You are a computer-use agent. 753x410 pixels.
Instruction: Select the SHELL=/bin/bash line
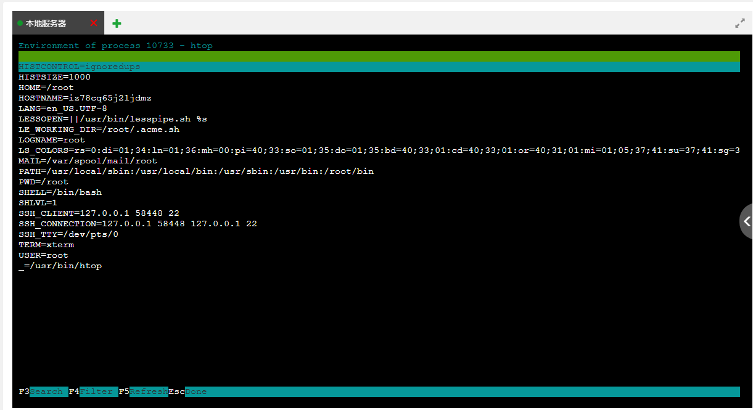point(60,192)
